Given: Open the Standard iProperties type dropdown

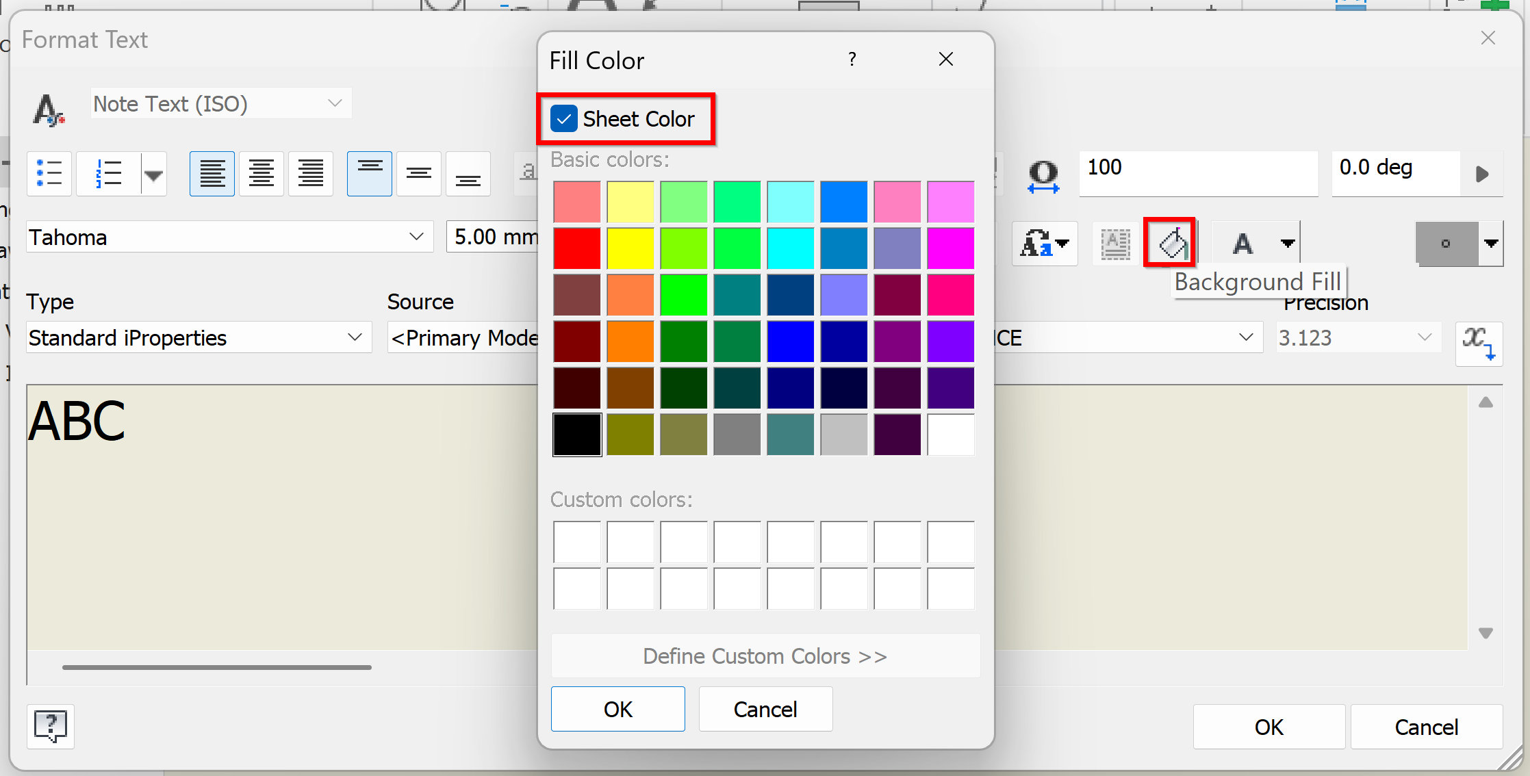Looking at the screenshot, I should point(354,337).
